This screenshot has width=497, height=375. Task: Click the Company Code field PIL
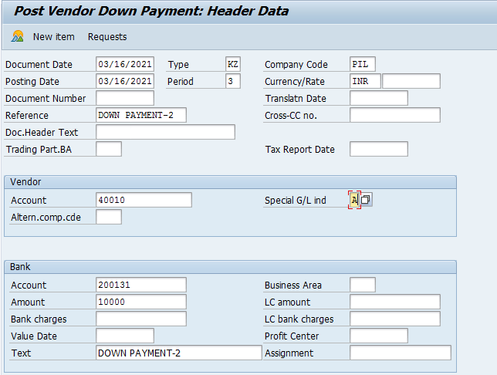[x=363, y=64]
